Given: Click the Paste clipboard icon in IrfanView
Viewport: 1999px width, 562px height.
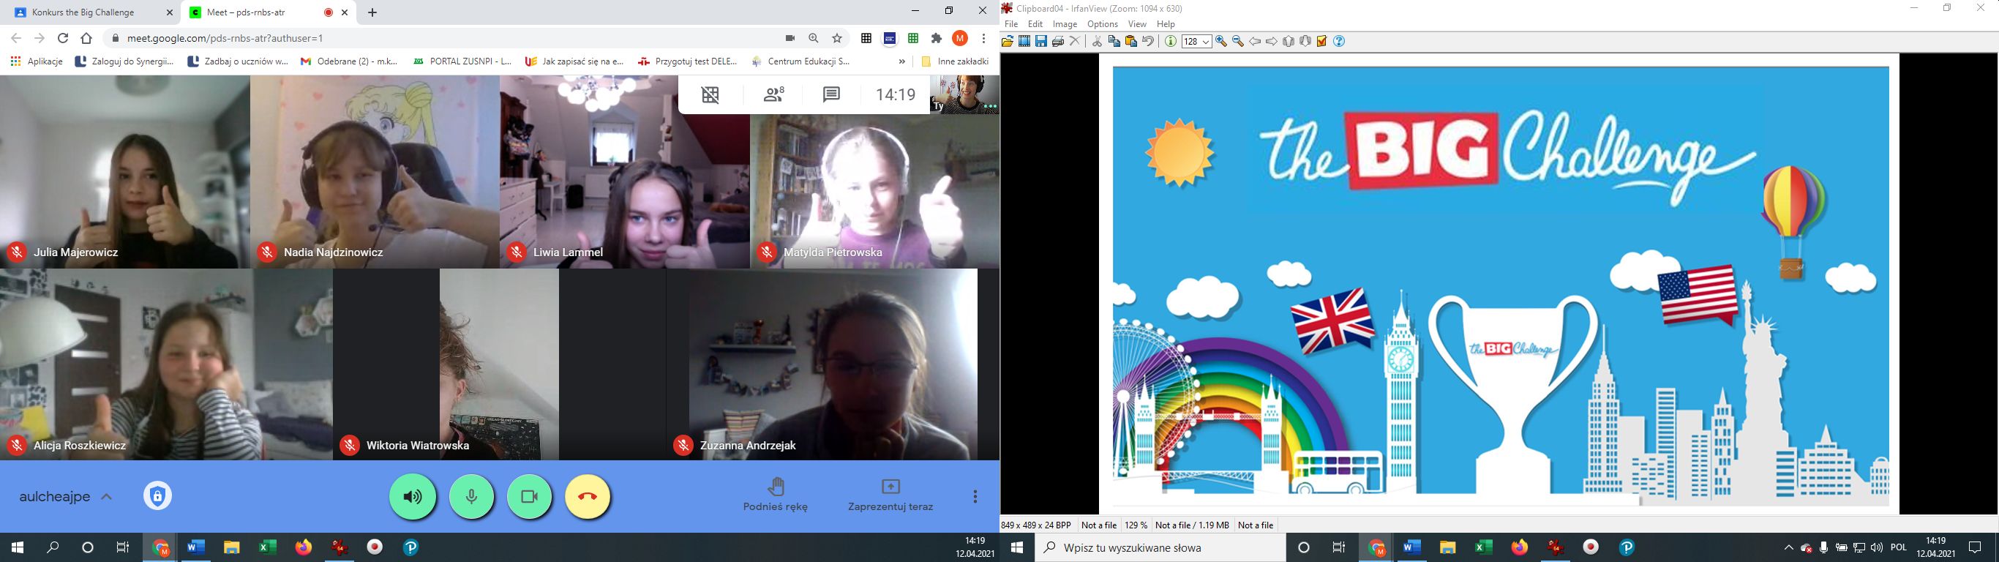Looking at the screenshot, I should [x=1131, y=41].
